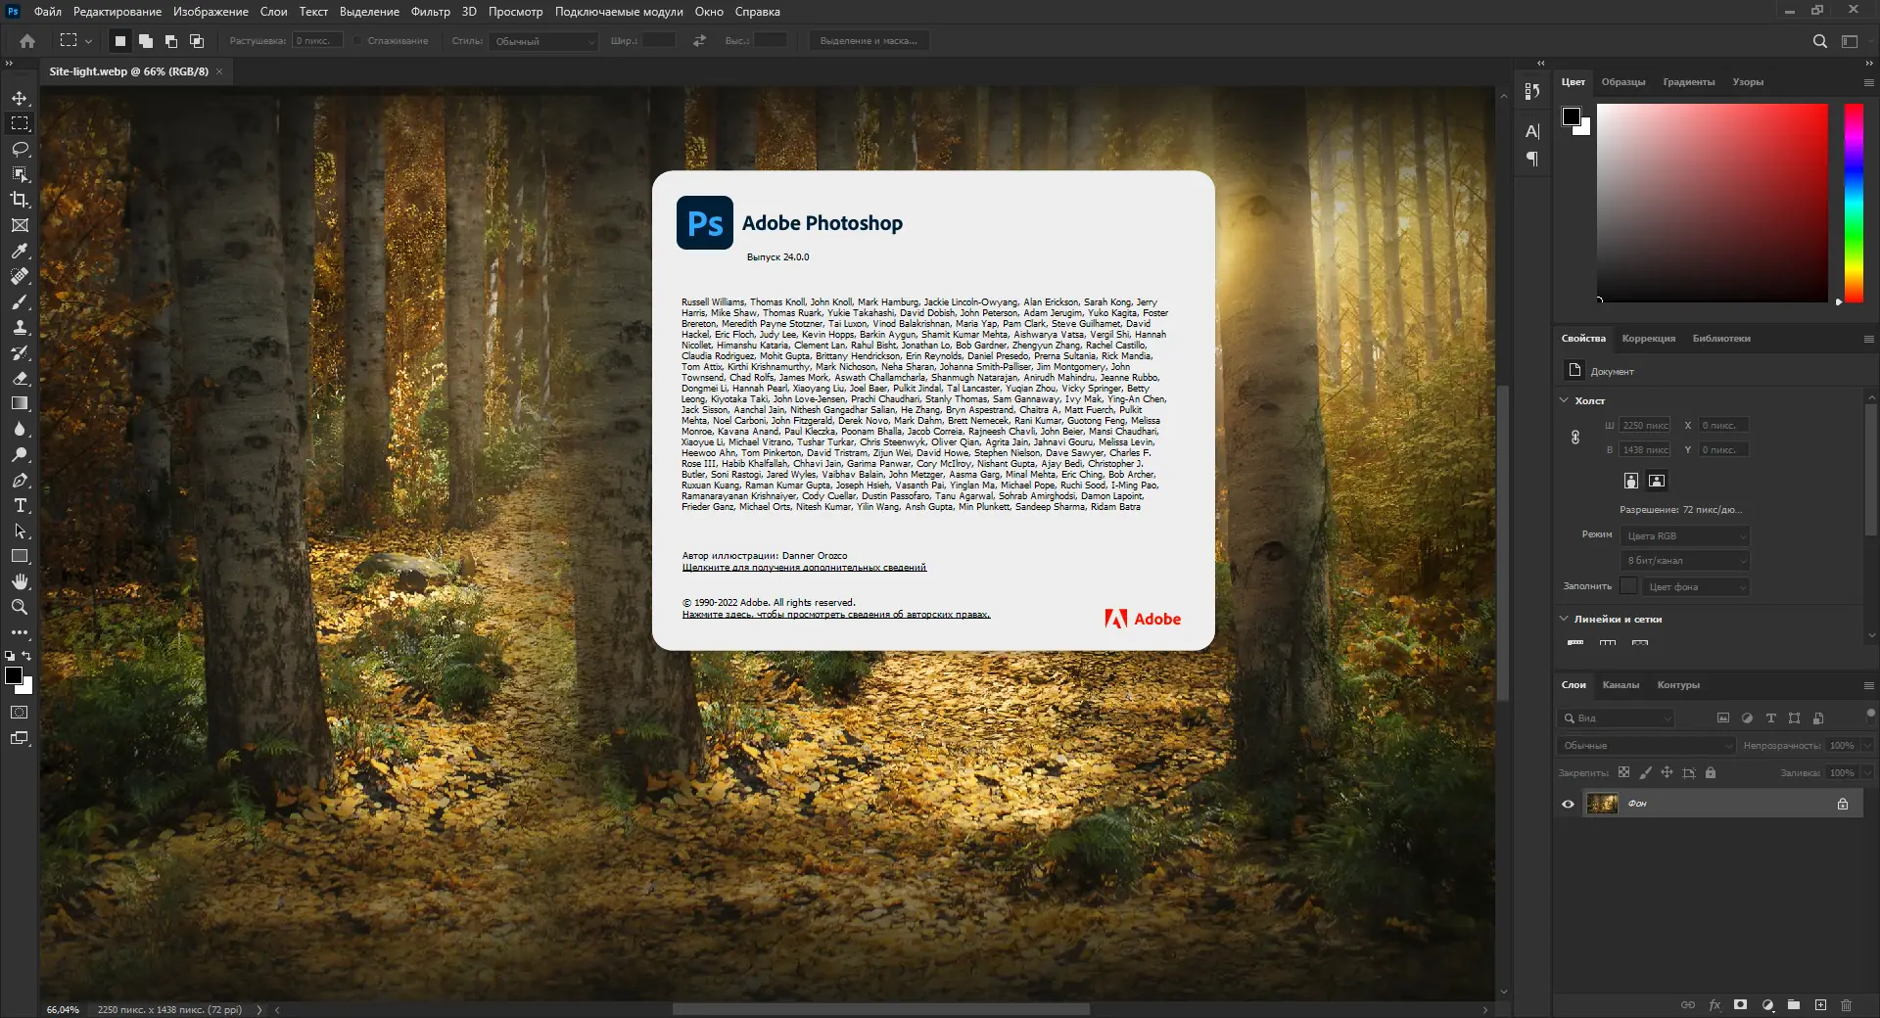
Task: Open the Стиль dropdown in options bar
Action: click(543, 41)
